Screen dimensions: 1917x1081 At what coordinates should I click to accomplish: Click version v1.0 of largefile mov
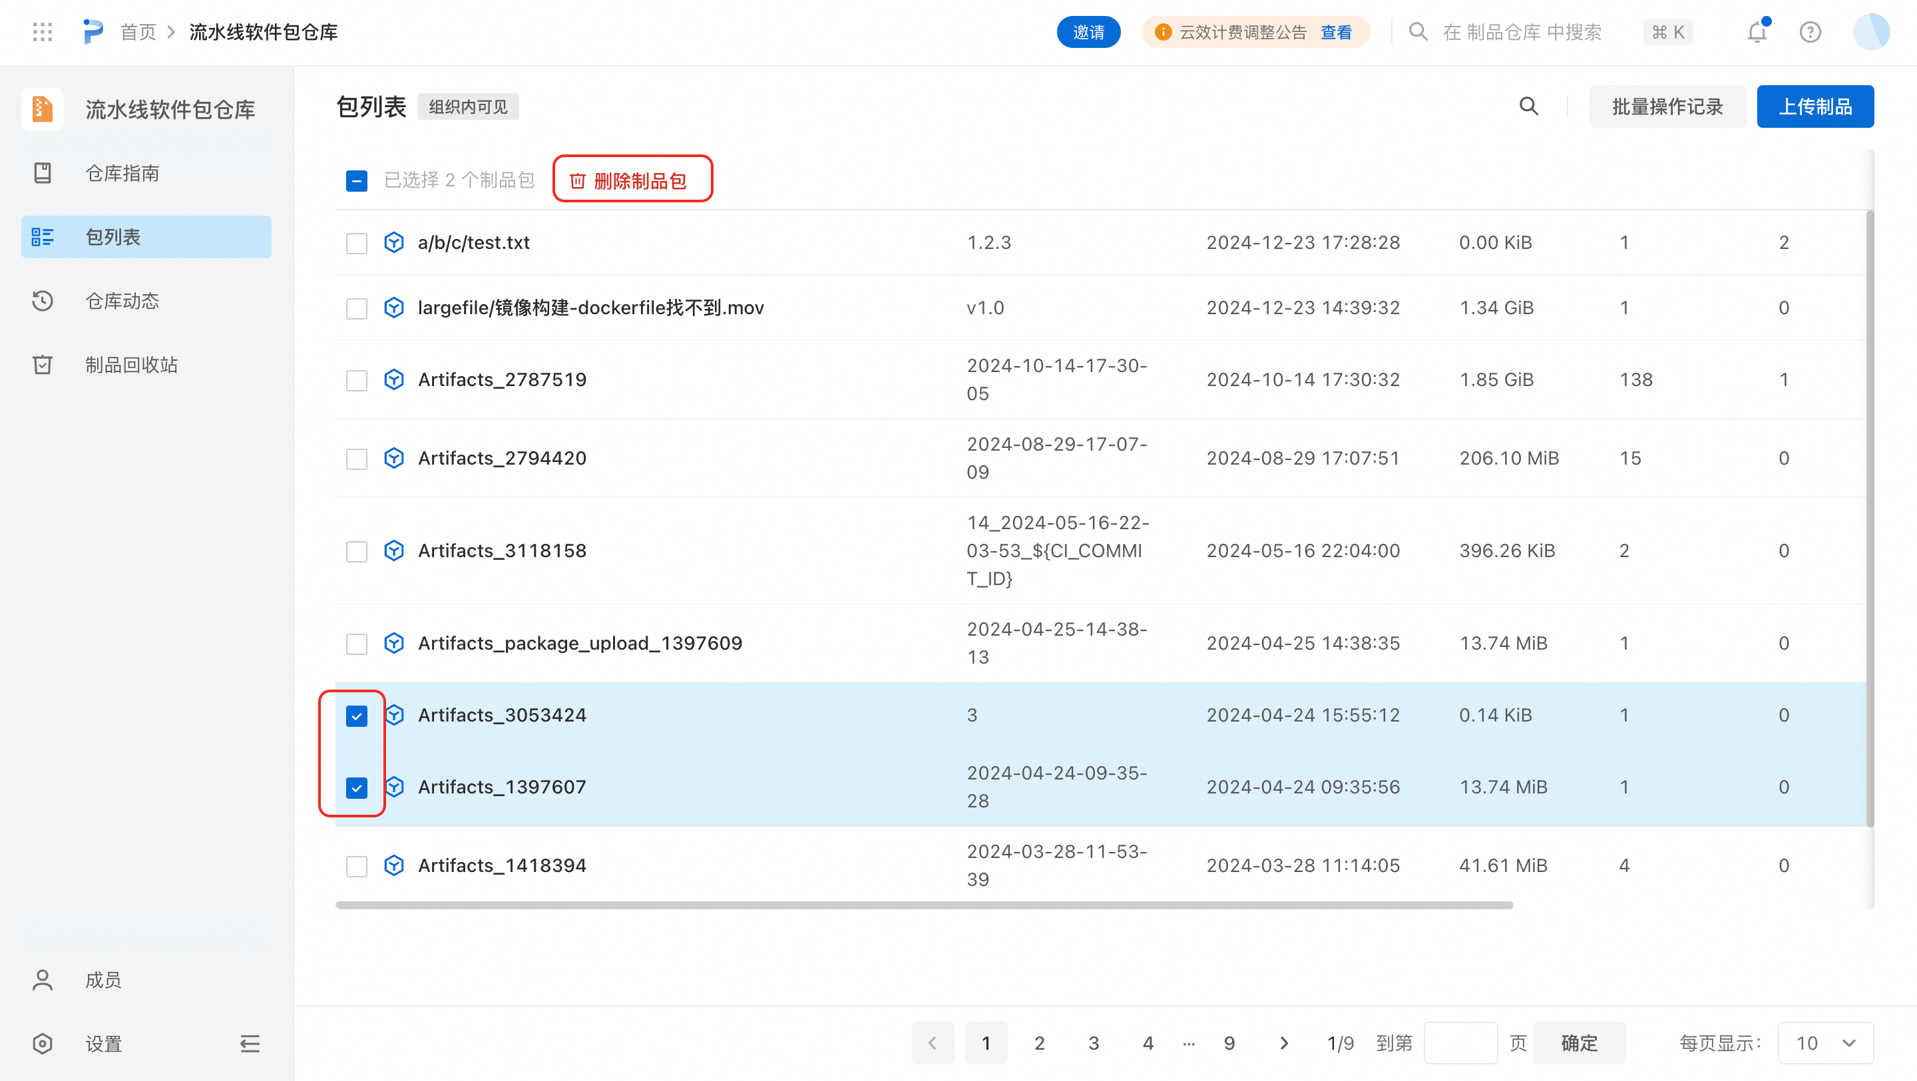pyautogui.click(x=985, y=308)
